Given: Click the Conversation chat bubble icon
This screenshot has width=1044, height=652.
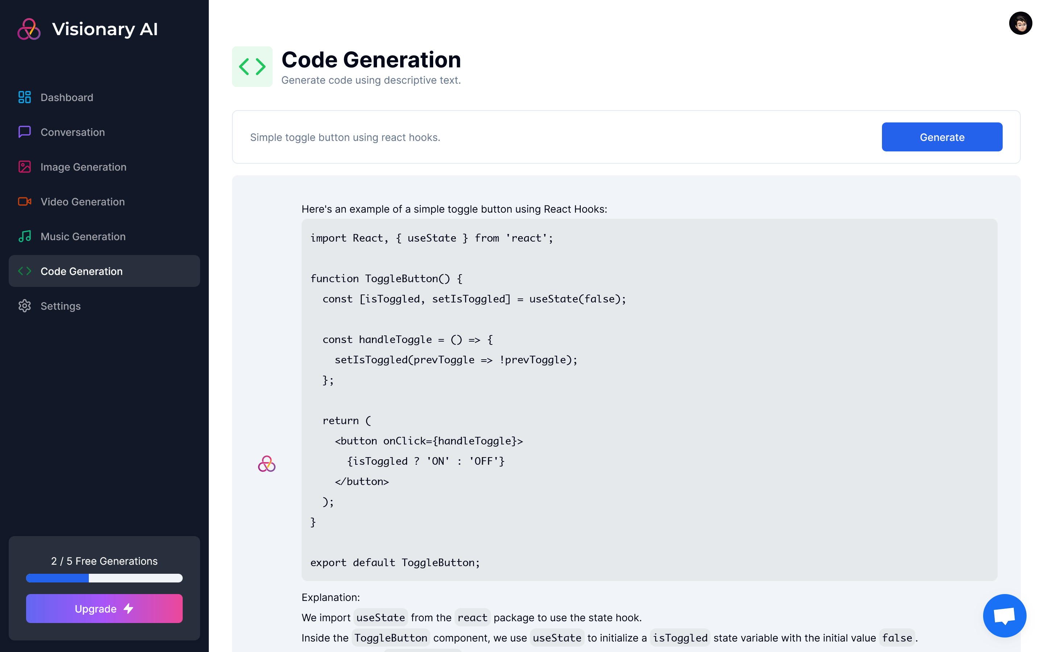Looking at the screenshot, I should point(25,132).
